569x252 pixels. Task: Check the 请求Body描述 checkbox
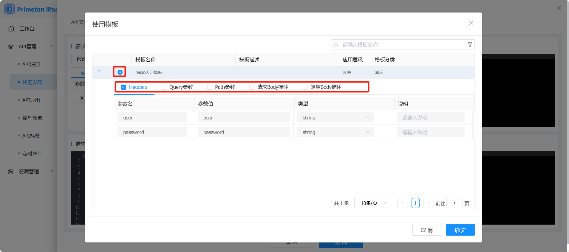(252, 87)
